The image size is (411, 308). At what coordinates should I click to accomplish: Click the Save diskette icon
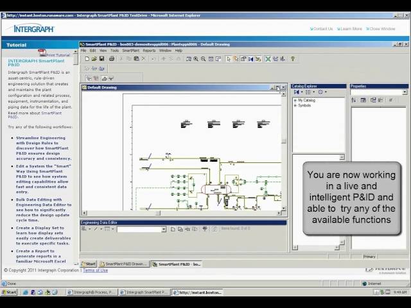[x=101, y=59]
